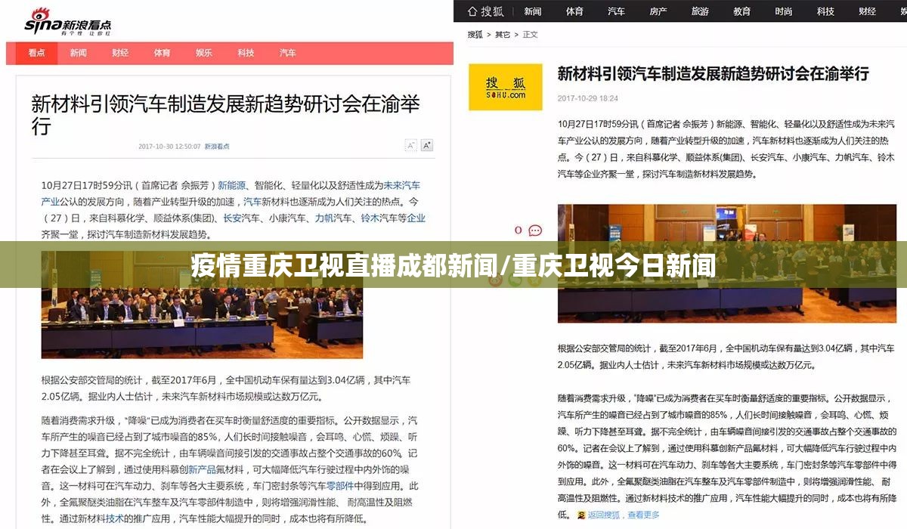The image size is (907, 529).
Task: Open 旅游 in Sohu top navigation
Action: click(700, 11)
